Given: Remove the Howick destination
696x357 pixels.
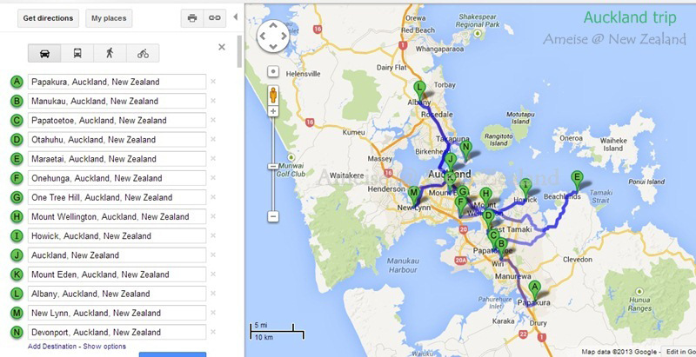Looking at the screenshot, I should [213, 235].
